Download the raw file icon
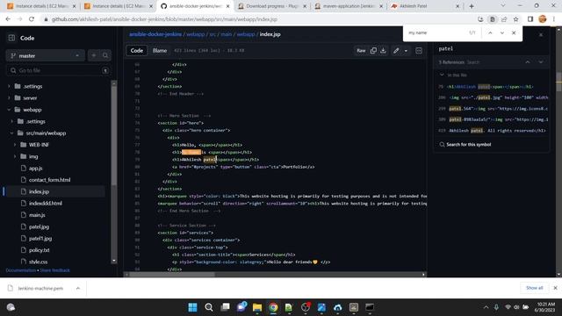Screen dimensions: 562x316 pyautogui.click(x=383, y=51)
